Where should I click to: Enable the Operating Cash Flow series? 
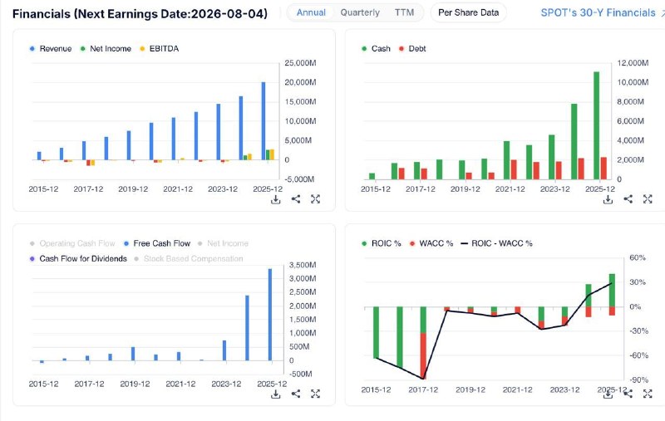pyautogui.click(x=72, y=243)
